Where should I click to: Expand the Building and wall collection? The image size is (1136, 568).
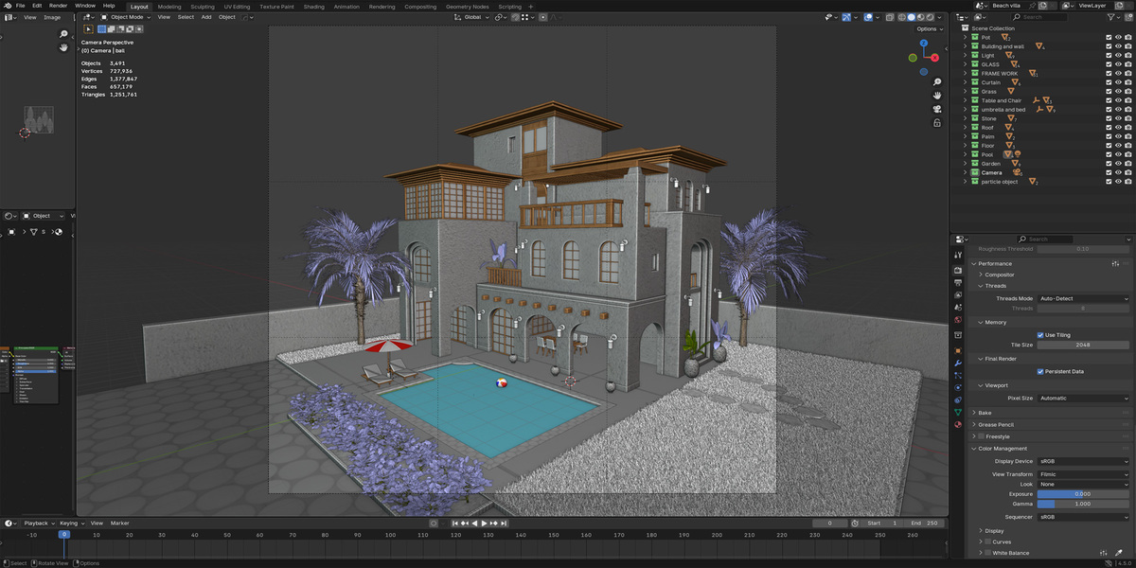pyautogui.click(x=966, y=46)
